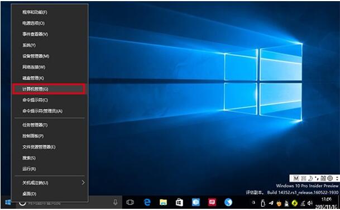Image resolution: width=340 pixels, height=210 pixels.
Task: Open the network tray icon
Action: click(303, 203)
